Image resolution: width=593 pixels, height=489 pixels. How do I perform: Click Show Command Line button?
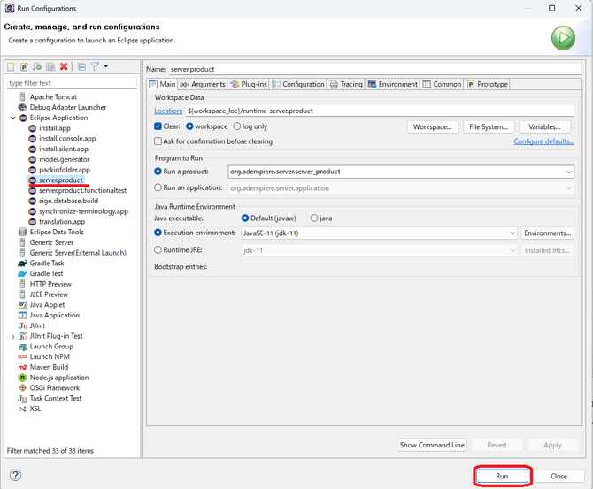(x=432, y=445)
